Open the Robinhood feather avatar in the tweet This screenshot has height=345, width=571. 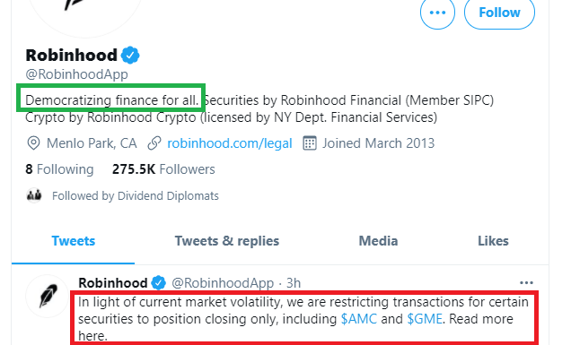48,296
